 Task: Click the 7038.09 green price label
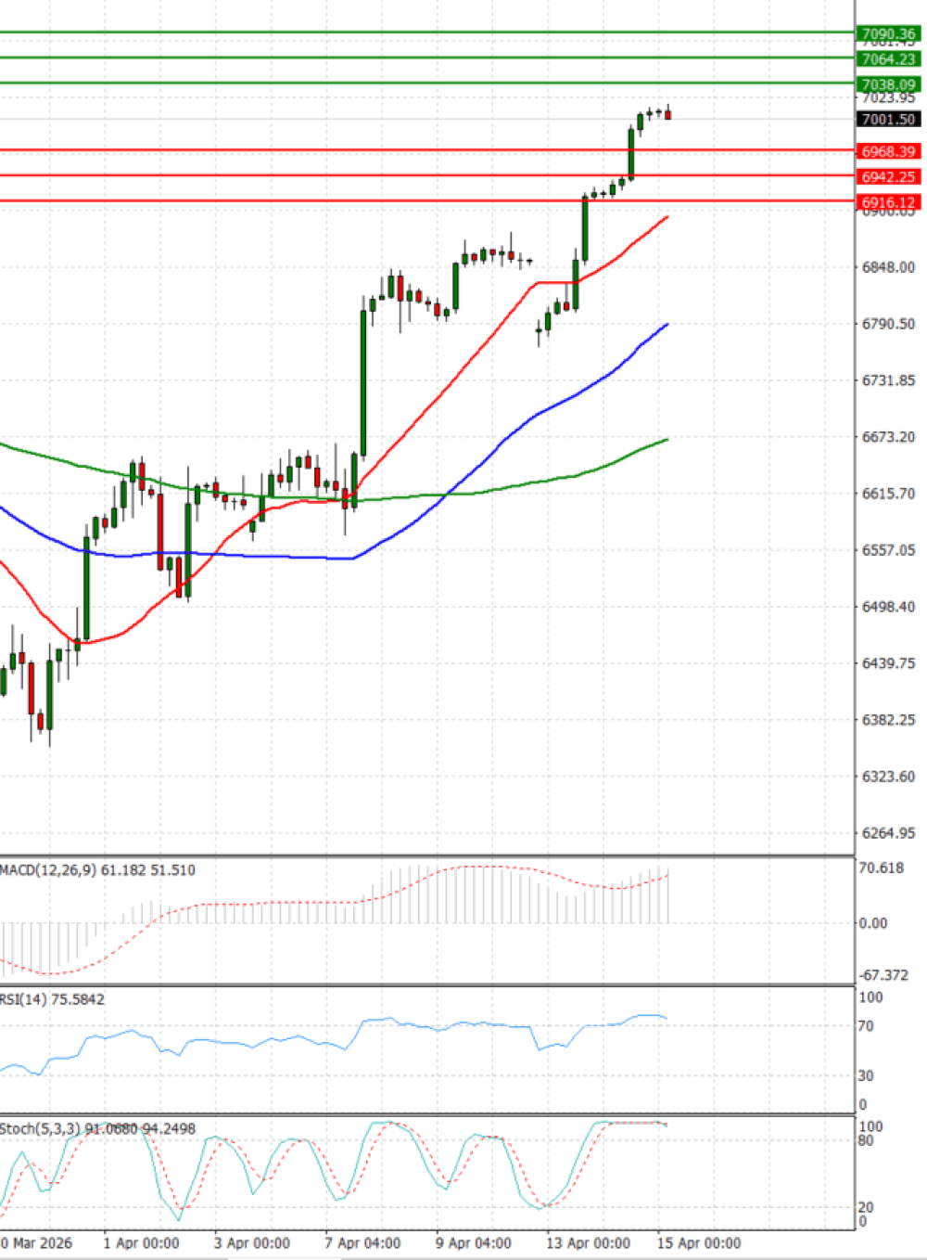pyautogui.click(x=888, y=84)
